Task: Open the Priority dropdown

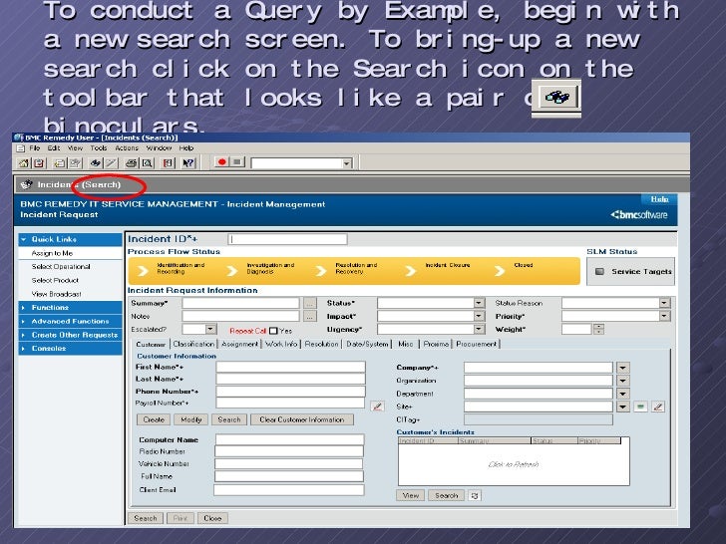Action: tap(664, 316)
